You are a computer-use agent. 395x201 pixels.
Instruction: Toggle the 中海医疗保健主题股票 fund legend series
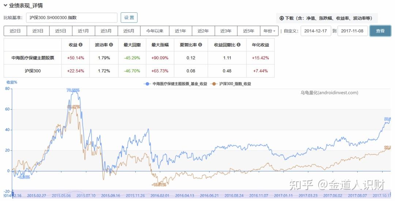point(175,84)
